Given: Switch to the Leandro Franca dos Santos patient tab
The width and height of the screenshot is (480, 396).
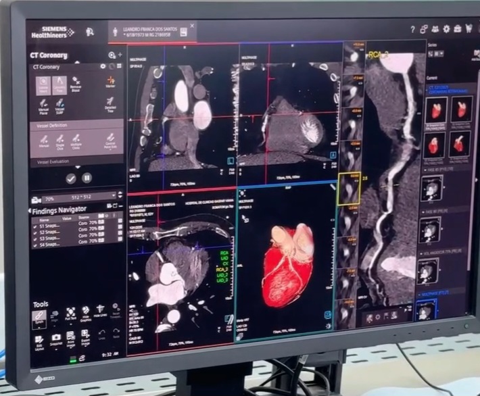Looking at the screenshot, I should tap(152, 30).
